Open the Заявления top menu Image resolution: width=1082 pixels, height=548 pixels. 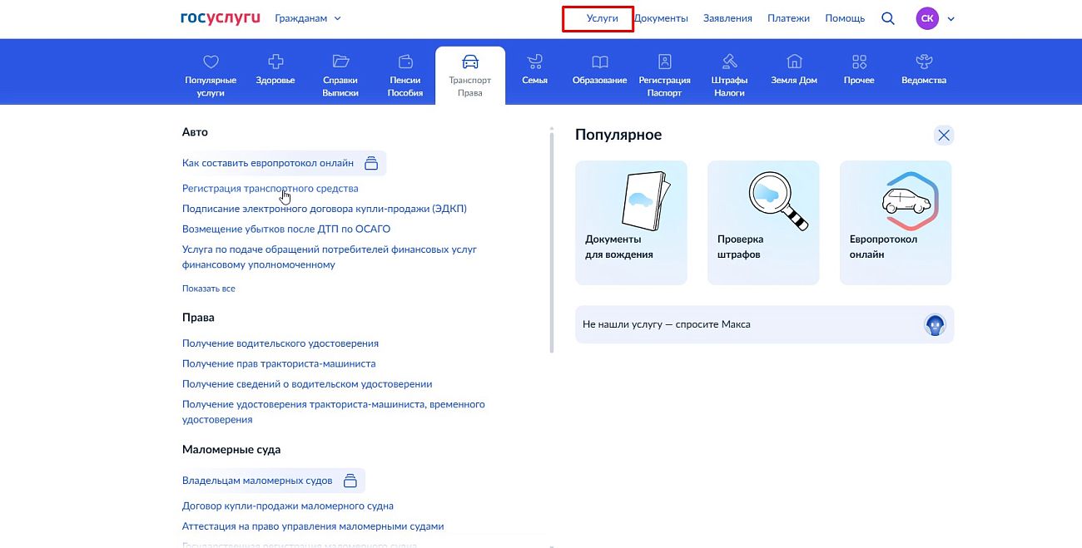727,18
